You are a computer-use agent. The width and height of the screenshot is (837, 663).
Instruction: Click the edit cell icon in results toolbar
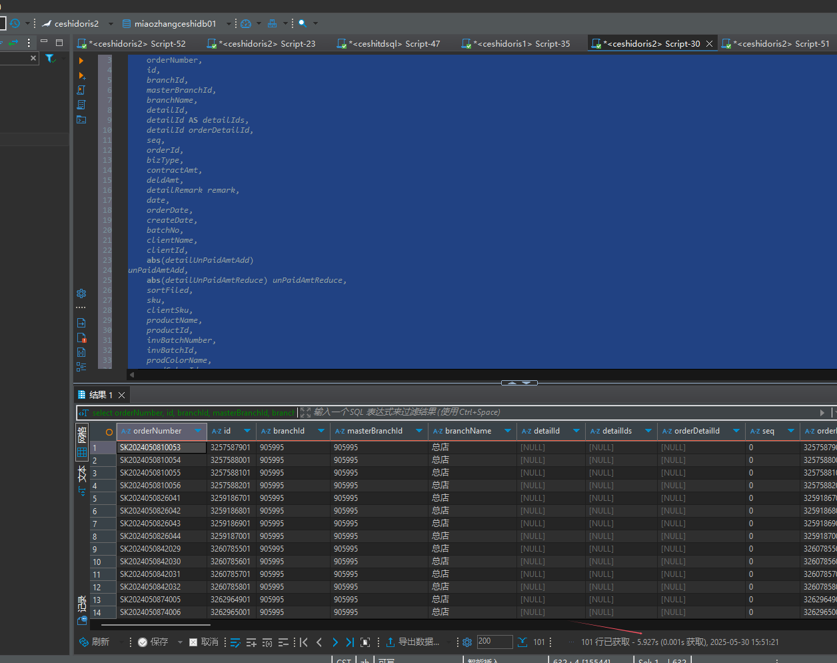pyautogui.click(x=235, y=642)
